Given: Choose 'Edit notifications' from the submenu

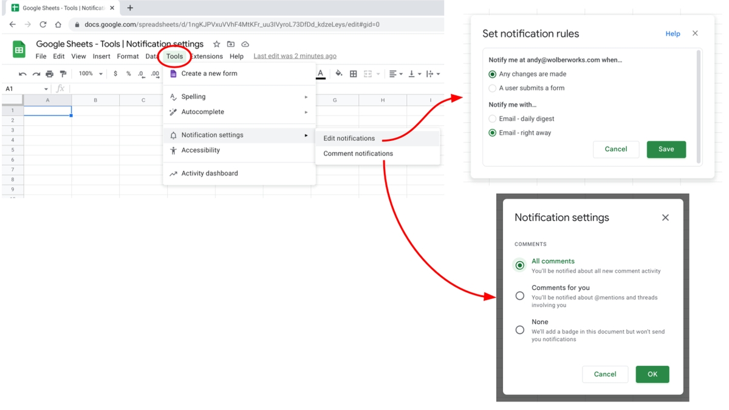Looking at the screenshot, I should tap(348, 138).
